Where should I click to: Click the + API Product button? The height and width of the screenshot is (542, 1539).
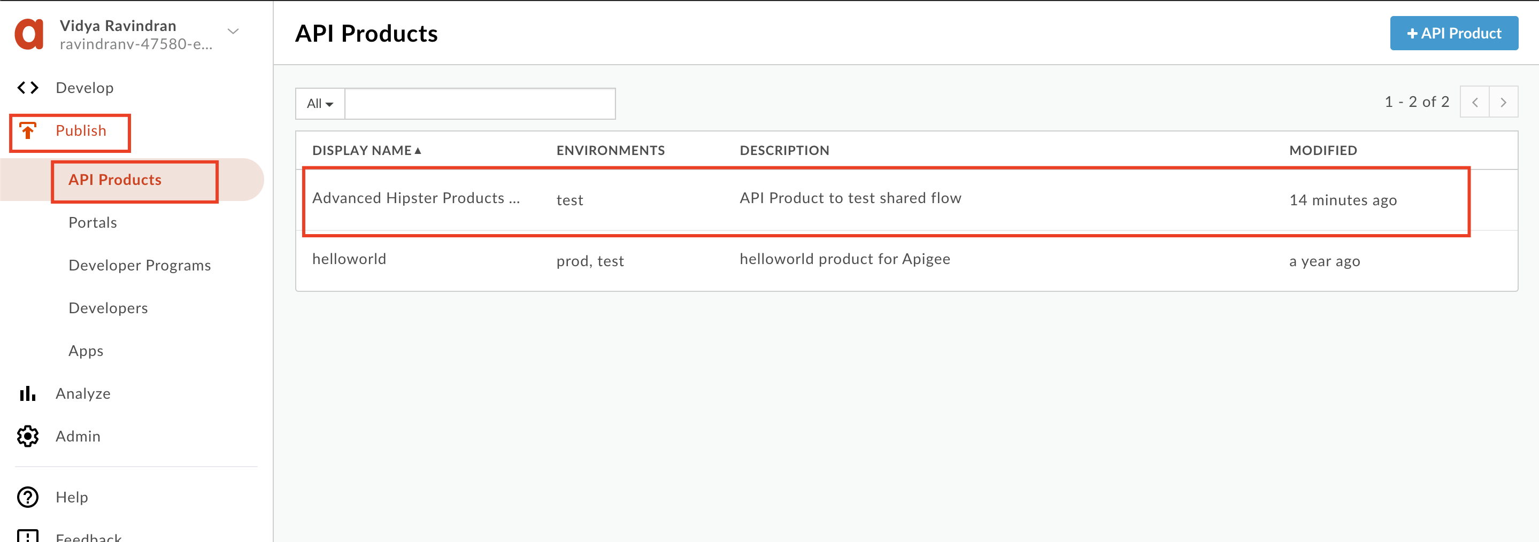click(x=1453, y=34)
